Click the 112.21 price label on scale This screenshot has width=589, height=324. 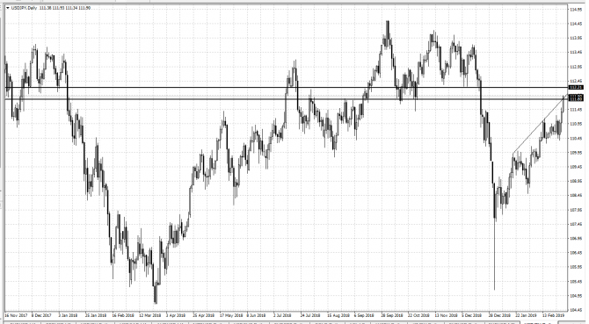[576, 88]
